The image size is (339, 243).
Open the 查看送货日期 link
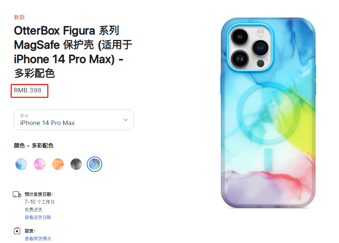(38, 217)
